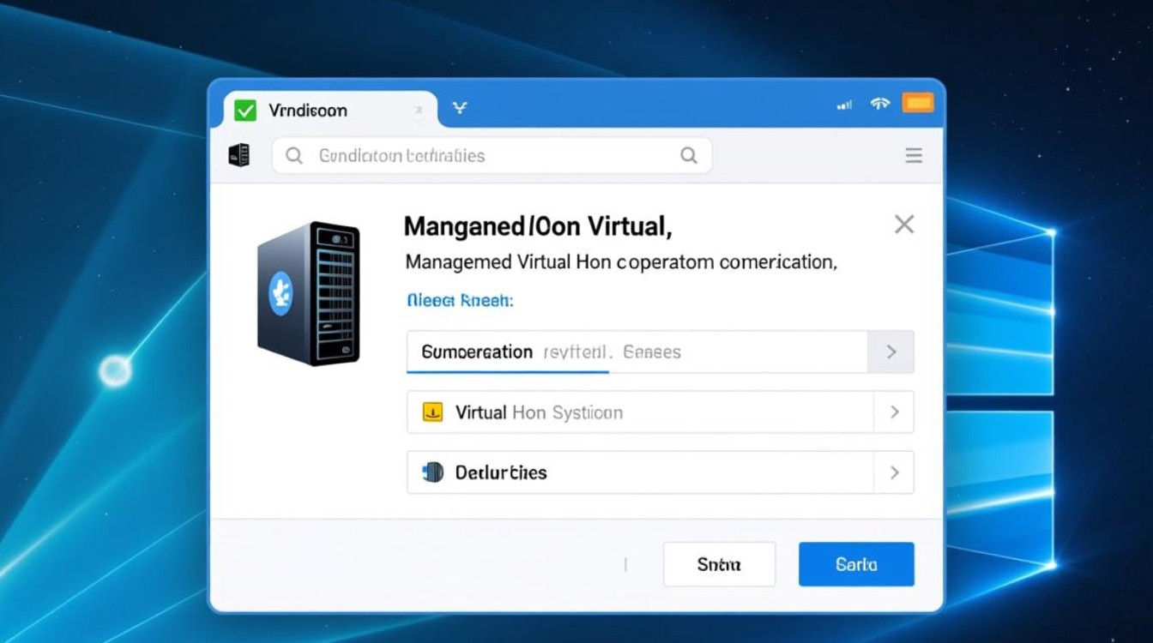Open the dropdown arrow beside the Vrndicoon tab
The image size is (1153, 643).
point(460,108)
